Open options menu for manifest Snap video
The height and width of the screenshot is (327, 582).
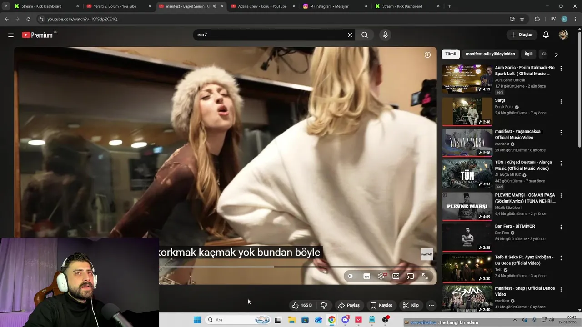coord(561,289)
